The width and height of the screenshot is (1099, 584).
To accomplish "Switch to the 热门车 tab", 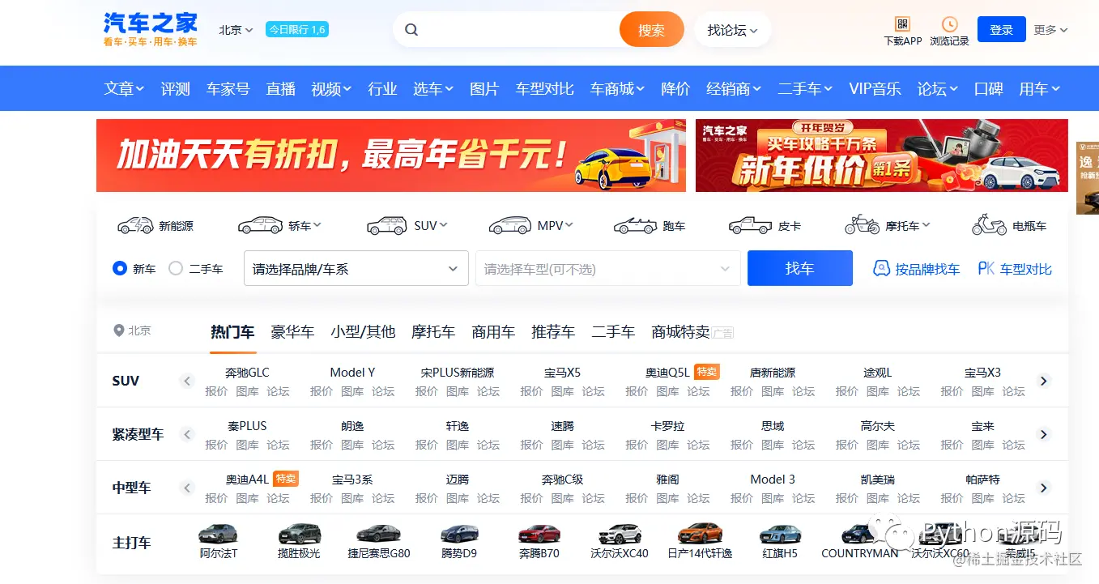I will point(232,332).
